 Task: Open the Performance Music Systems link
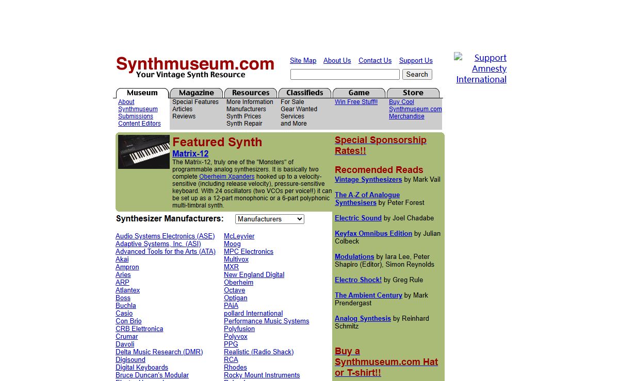coord(267,321)
